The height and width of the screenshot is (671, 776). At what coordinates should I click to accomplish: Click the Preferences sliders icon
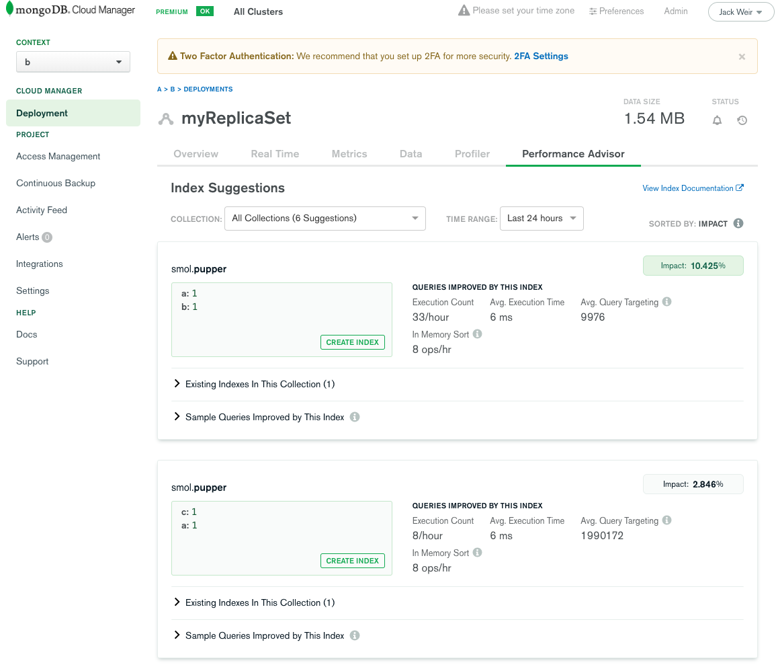coord(593,11)
